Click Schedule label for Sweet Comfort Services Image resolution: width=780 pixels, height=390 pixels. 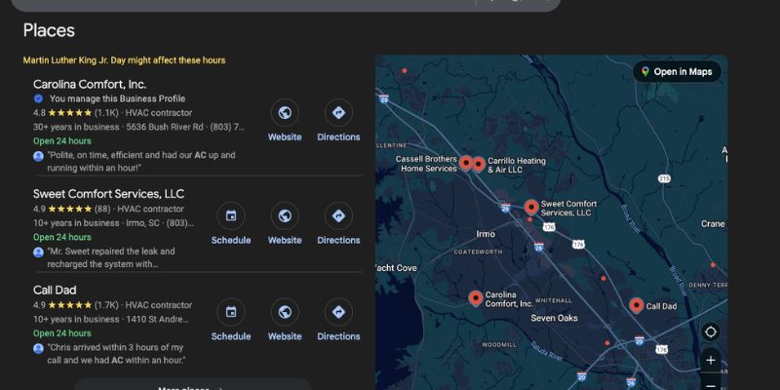click(231, 240)
